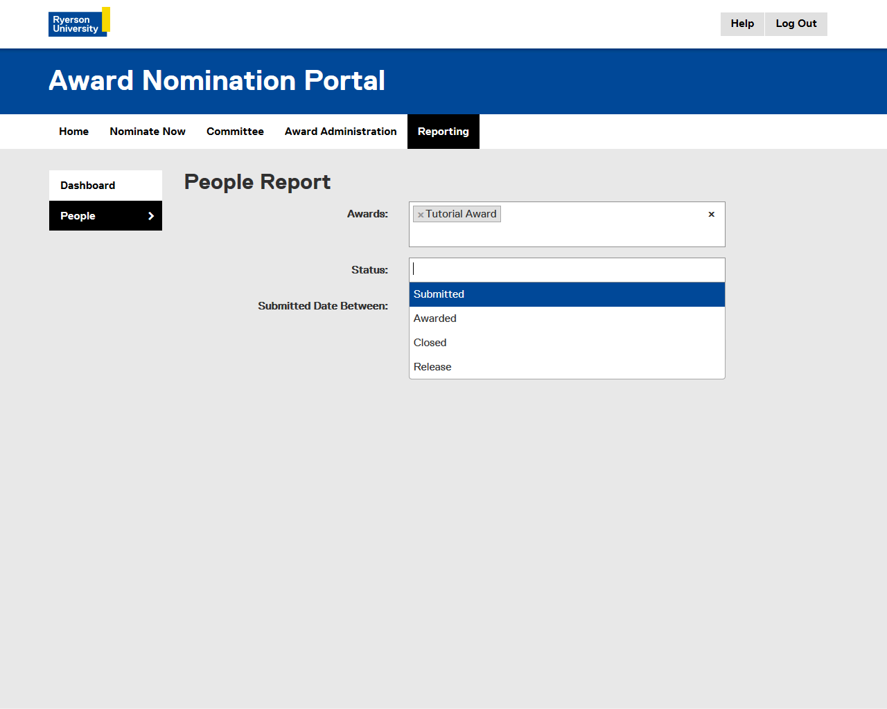Navigate to Award Administration

pos(340,132)
